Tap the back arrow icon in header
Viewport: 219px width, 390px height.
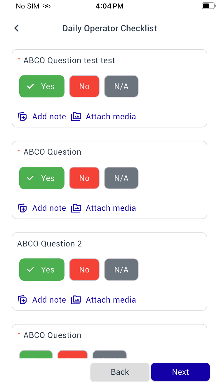click(17, 28)
